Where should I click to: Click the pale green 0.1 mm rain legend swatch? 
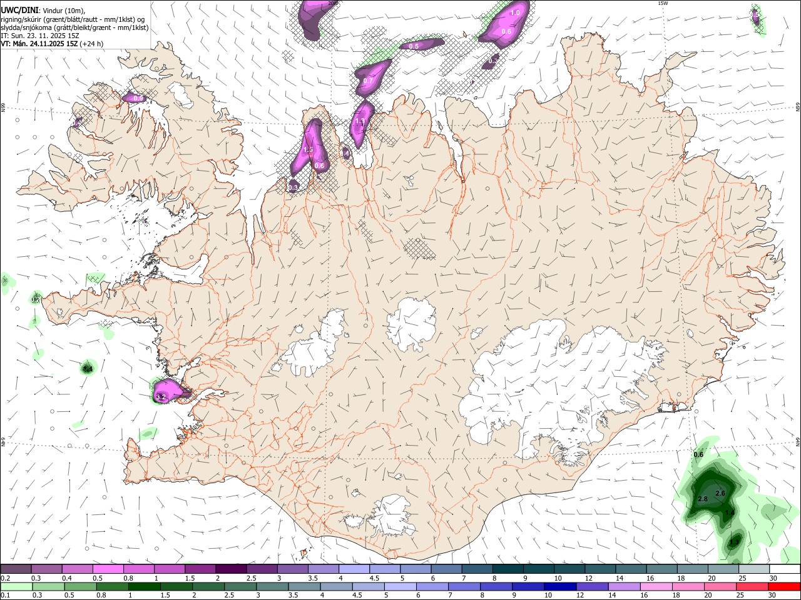point(16,587)
